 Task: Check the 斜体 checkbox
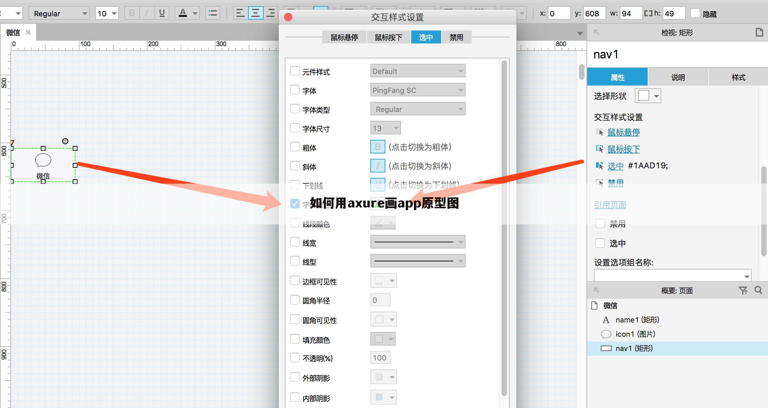coord(295,166)
